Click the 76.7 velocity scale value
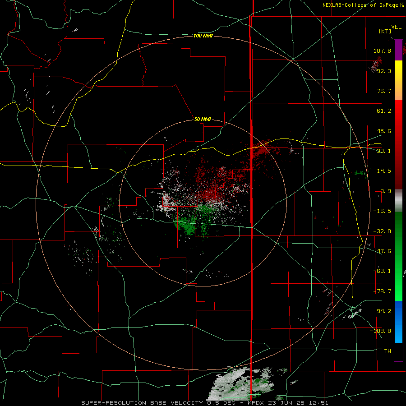This screenshot has width=406, height=406. click(384, 91)
